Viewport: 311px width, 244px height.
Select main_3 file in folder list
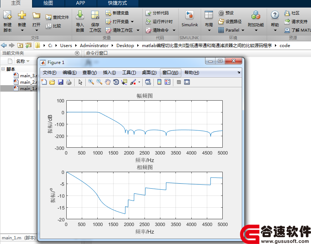coord(25,75)
